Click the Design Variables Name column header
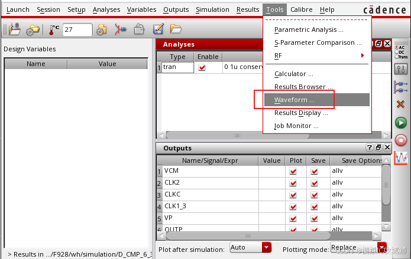411x259 pixels. (36, 64)
